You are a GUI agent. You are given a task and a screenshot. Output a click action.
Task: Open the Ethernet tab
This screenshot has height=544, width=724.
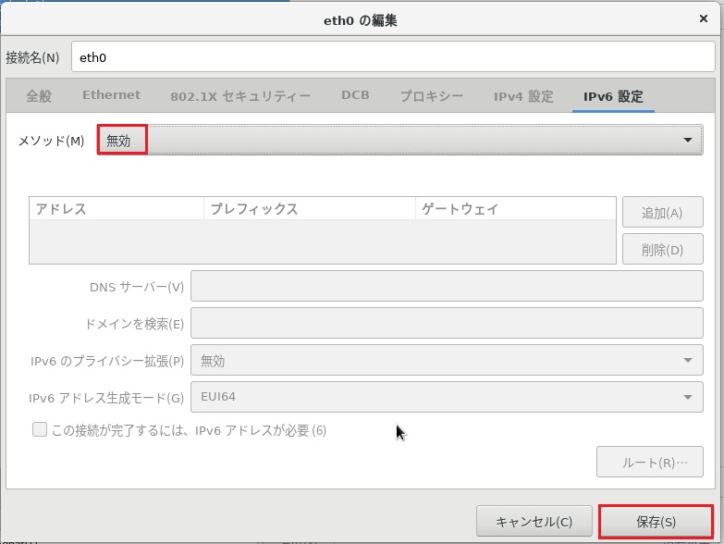[111, 95]
